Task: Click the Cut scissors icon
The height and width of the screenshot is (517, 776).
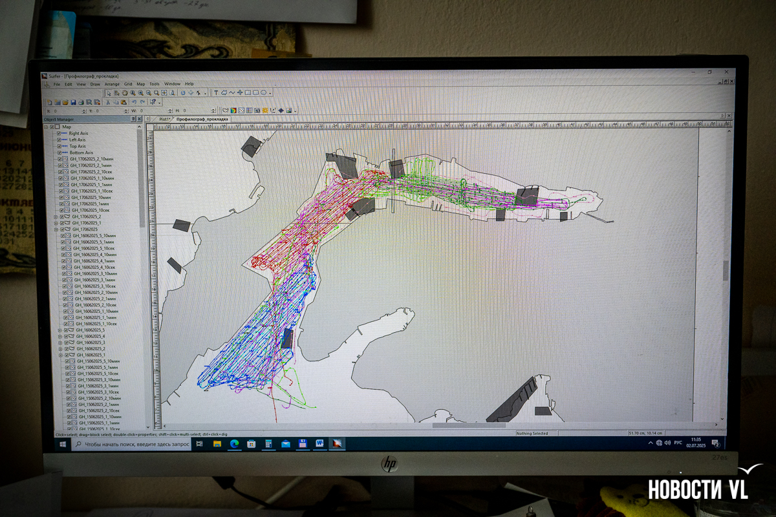Action: coord(107,102)
